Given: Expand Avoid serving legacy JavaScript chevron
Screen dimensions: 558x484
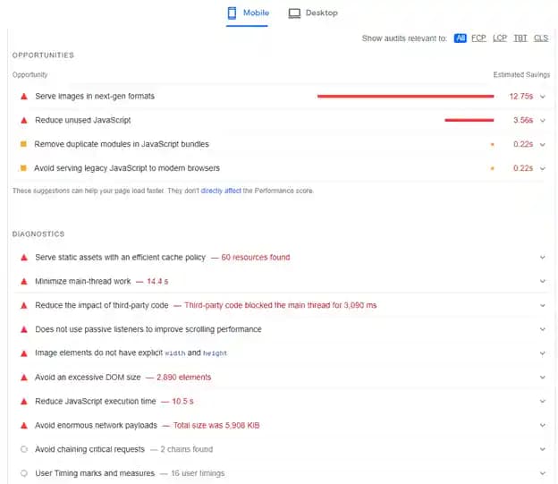Looking at the screenshot, I should [542, 168].
